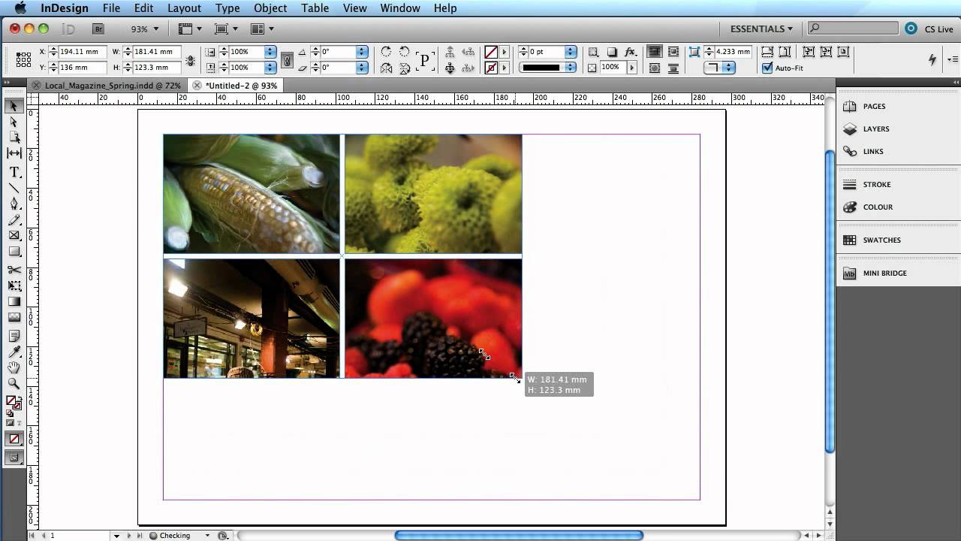The width and height of the screenshot is (961, 541).
Task: Switch to Local_Magazine_Spring.indd tab
Action: [x=113, y=86]
